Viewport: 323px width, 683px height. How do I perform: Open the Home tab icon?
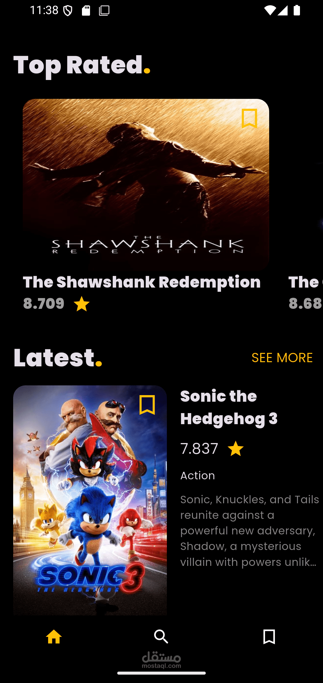pyautogui.click(x=54, y=636)
